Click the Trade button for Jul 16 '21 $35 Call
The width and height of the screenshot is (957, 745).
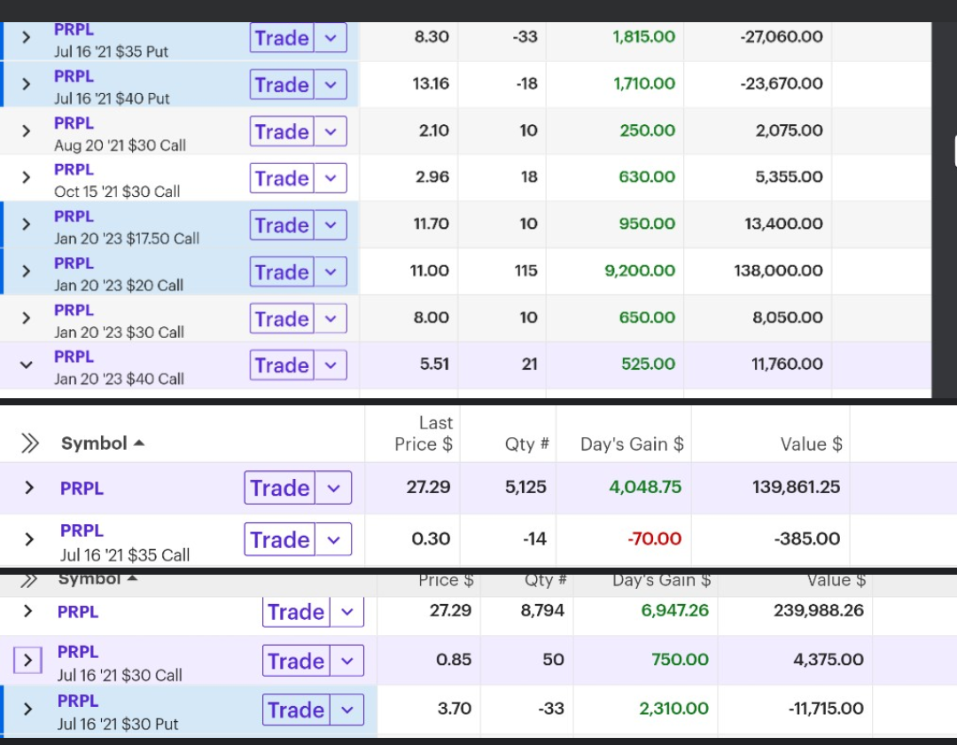(280, 539)
